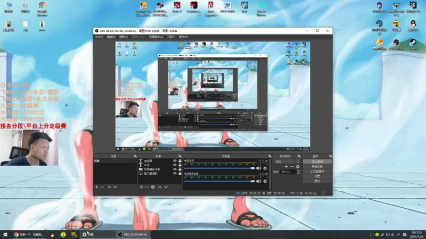Open the Tools (工具) menu
Viewport: 426px width, 239px height.
pyautogui.click(x=171, y=37)
